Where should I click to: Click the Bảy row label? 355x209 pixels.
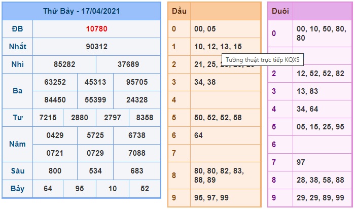coord(17,189)
